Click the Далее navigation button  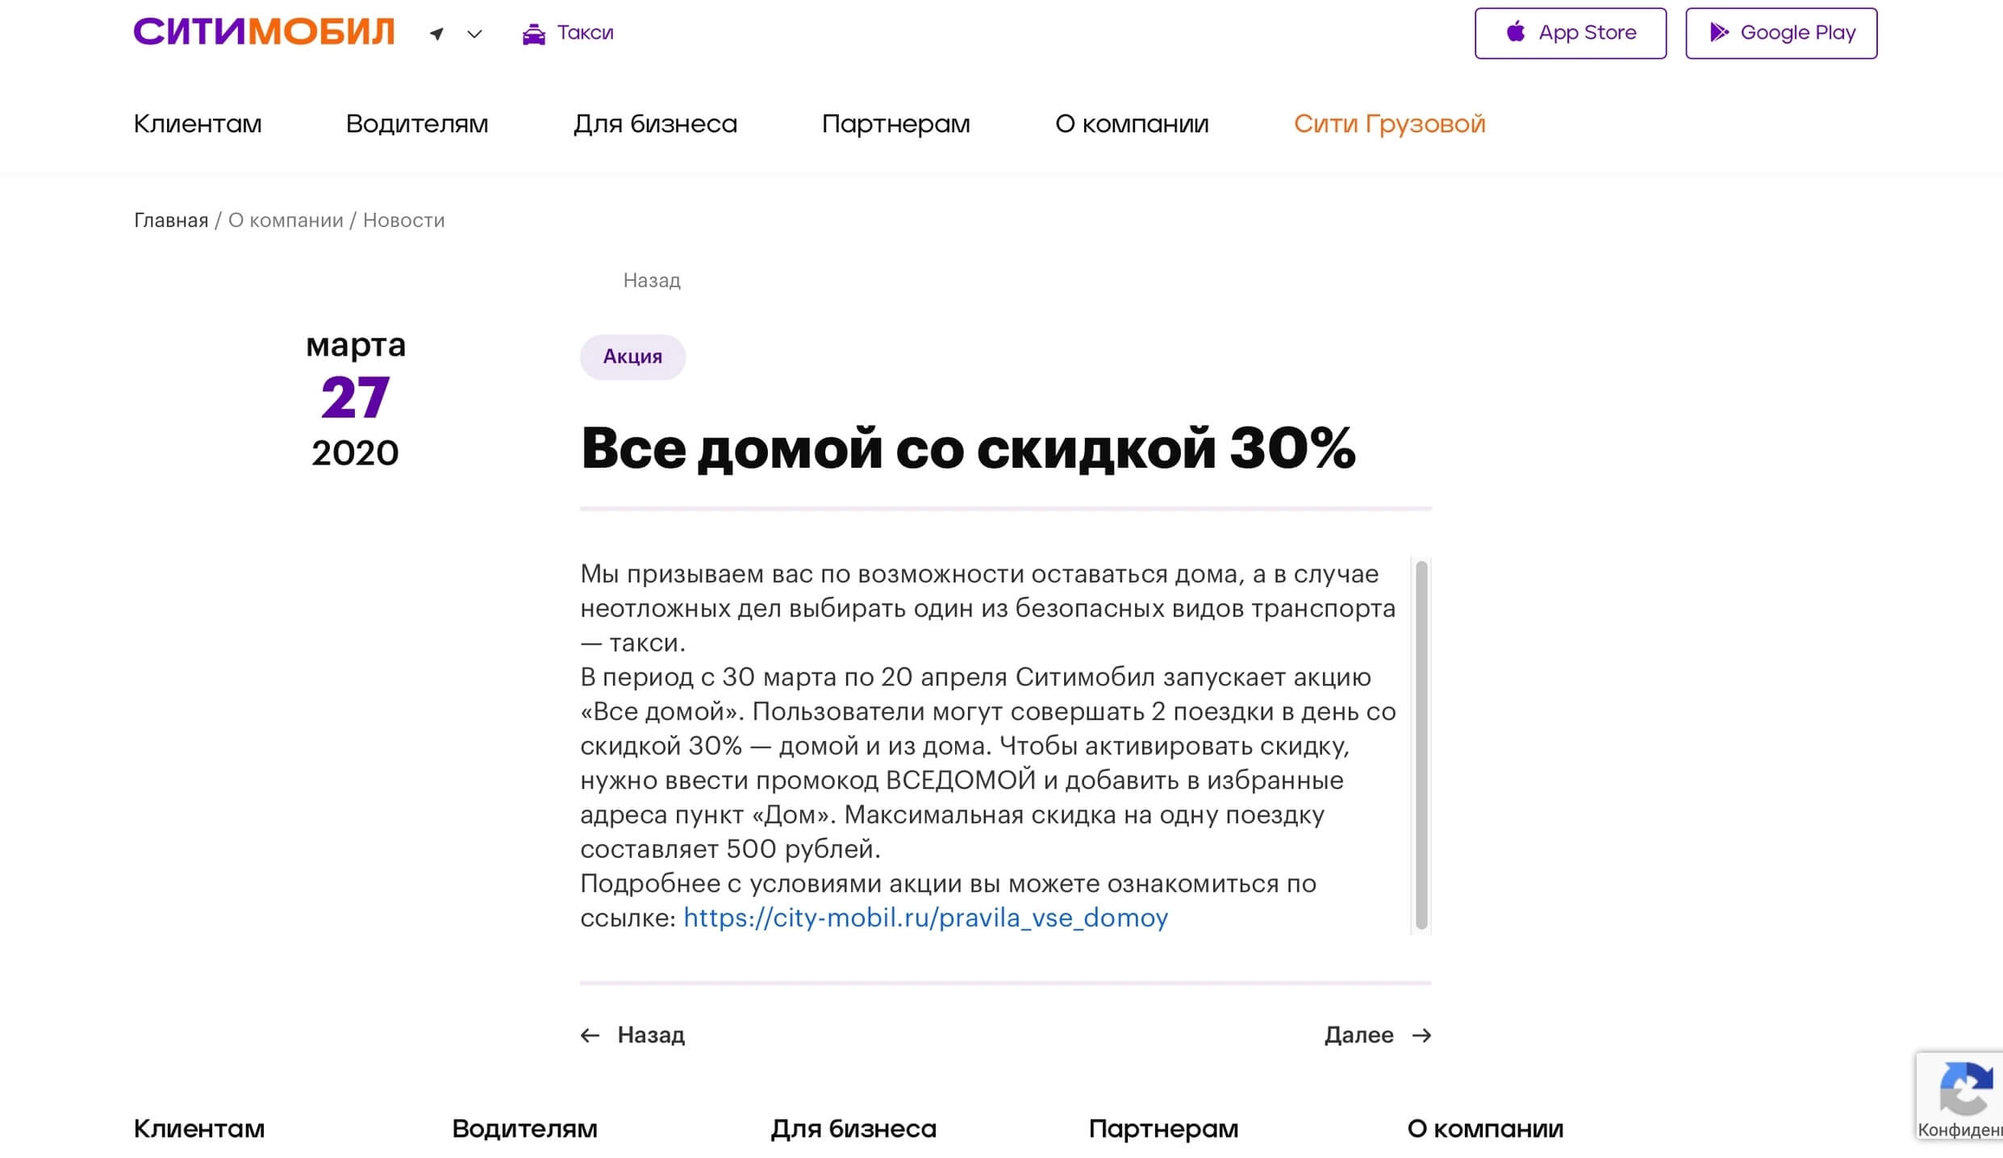coord(1377,1034)
